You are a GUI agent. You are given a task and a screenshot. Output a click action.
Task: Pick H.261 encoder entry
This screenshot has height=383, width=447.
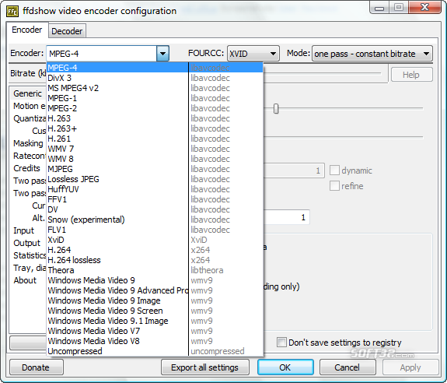click(154, 139)
